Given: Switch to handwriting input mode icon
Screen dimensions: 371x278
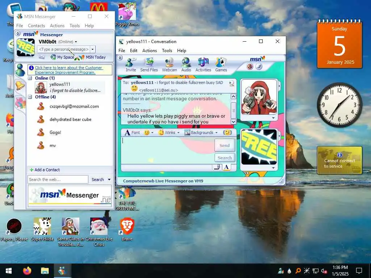Looking at the screenshot, I should [217, 167].
